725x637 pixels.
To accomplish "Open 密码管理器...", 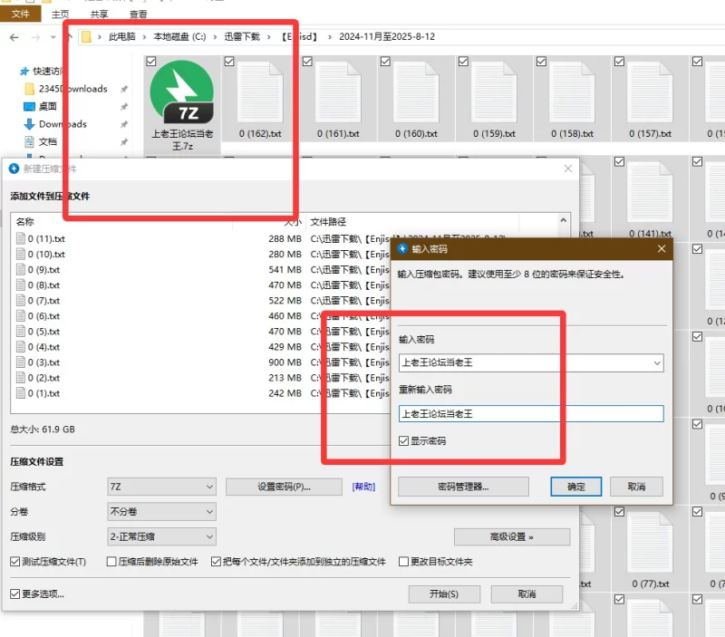I will click(463, 487).
